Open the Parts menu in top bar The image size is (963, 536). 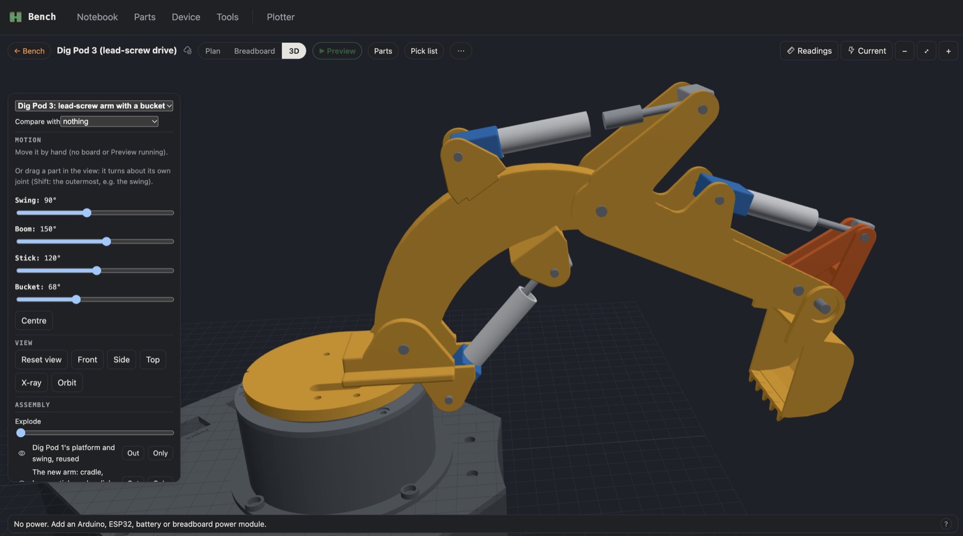[x=144, y=17]
